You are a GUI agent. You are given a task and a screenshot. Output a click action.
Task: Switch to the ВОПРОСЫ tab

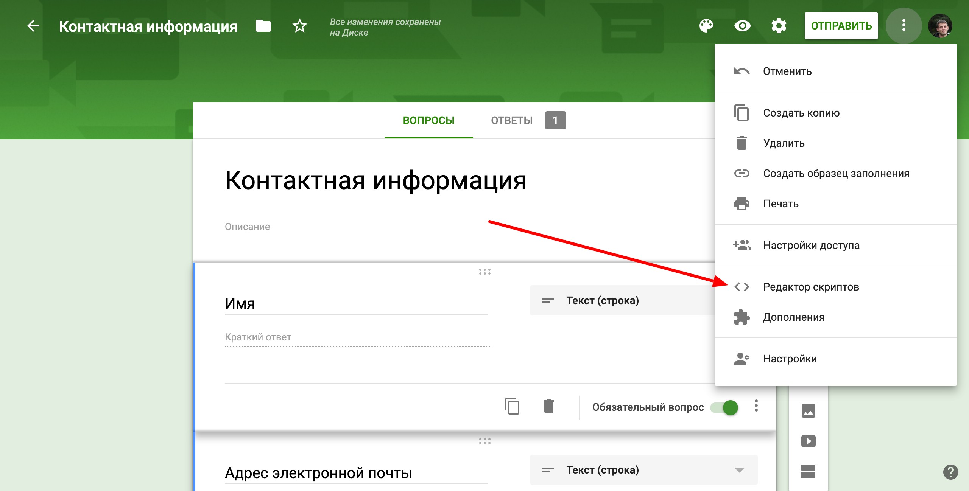click(428, 120)
